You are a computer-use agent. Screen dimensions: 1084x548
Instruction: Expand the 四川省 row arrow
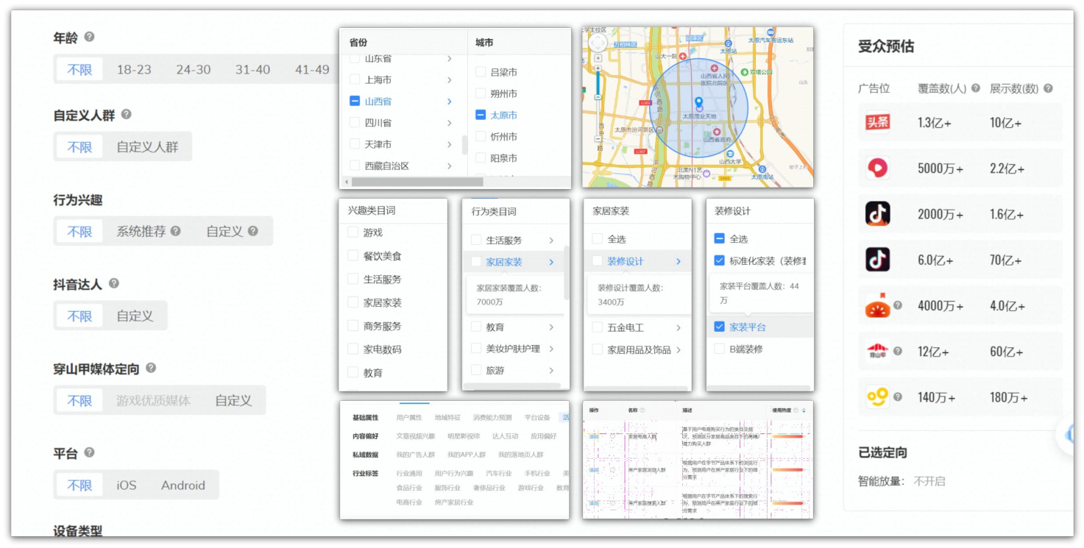[450, 123]
